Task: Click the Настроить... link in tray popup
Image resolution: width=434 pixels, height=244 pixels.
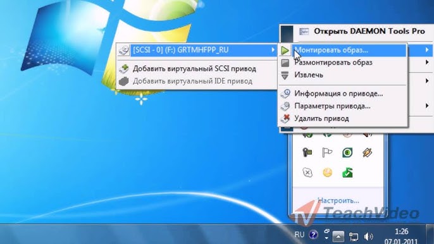Action: point(338,200)
